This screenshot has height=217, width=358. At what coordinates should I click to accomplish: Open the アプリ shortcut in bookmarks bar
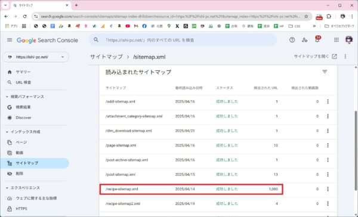click(x=11, y=26)
